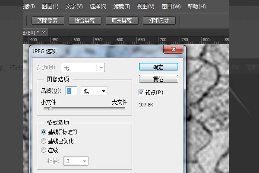Select the 连续 radio option
Image resolution: width=259 pixels, height=173 pixels.
coord(44,150)
